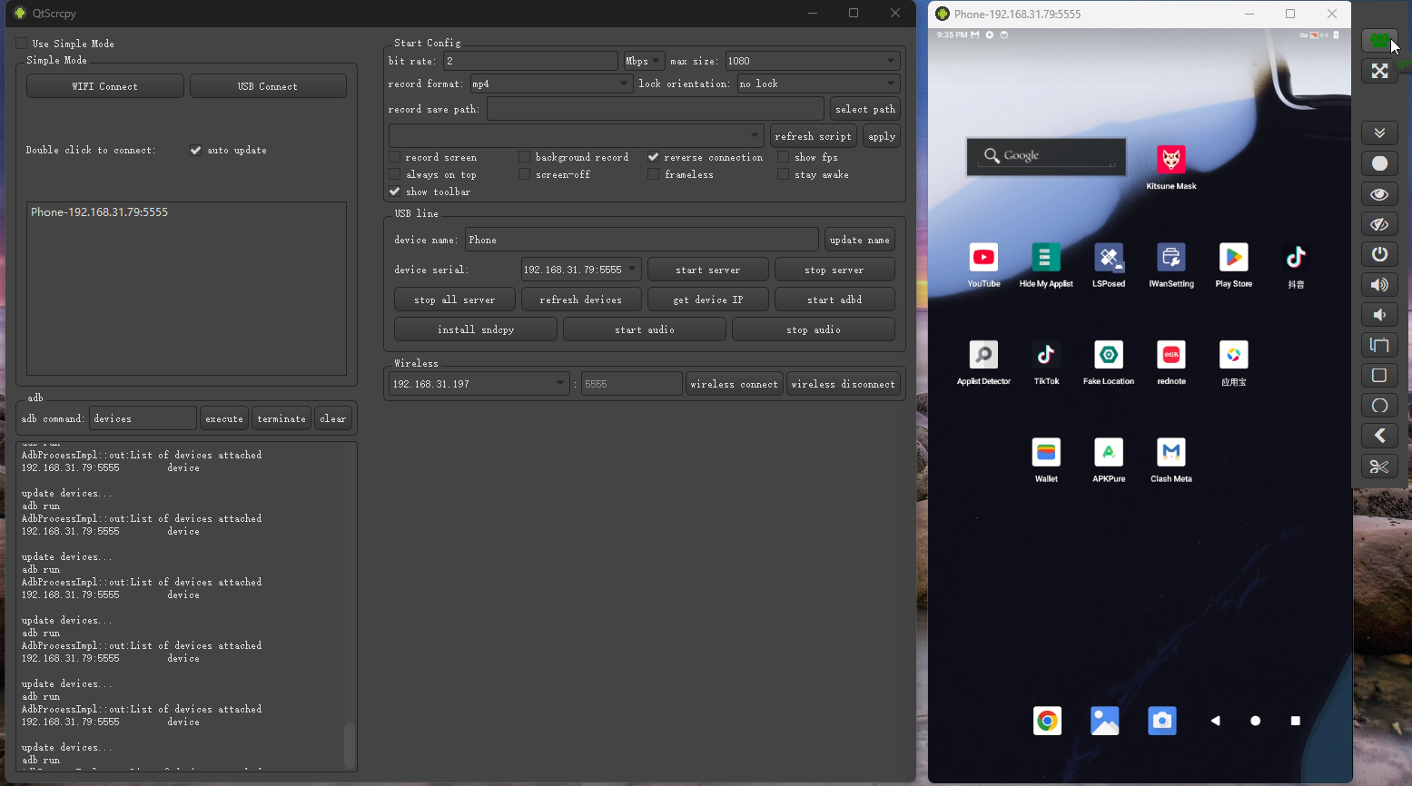This screenshot has width=1412, height=786.
Task: Expand notifications with the double-chevron down icon
Action: click(1379, 133)
